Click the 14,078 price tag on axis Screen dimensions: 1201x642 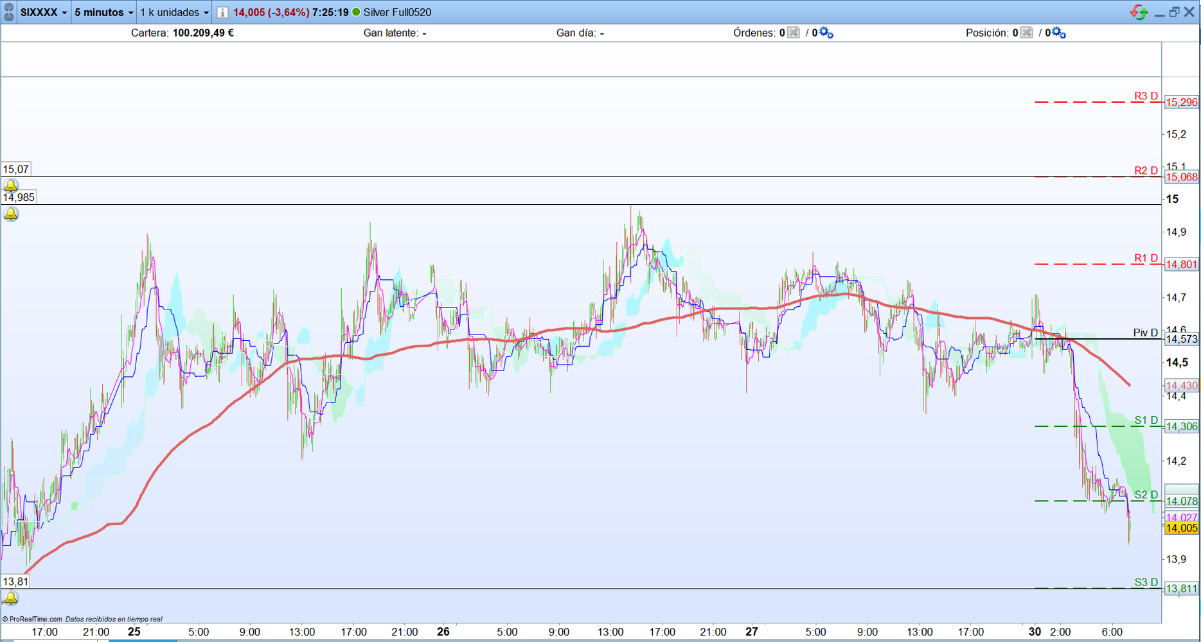pos(1182,501)
